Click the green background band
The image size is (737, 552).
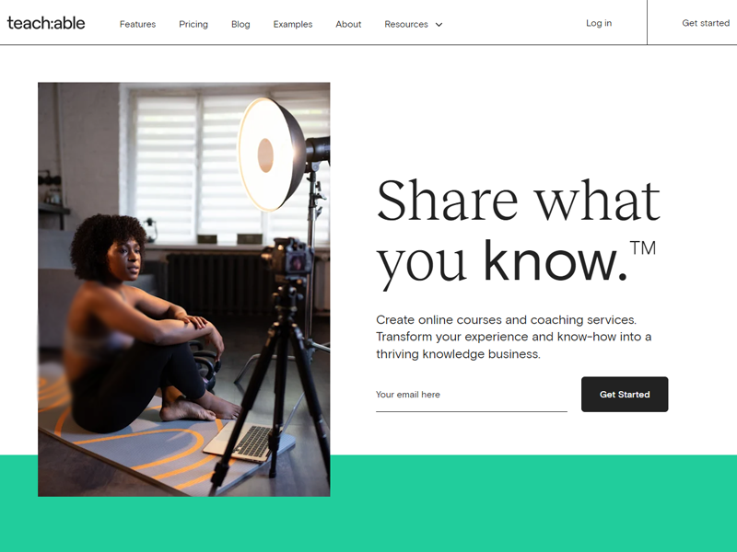533,503
